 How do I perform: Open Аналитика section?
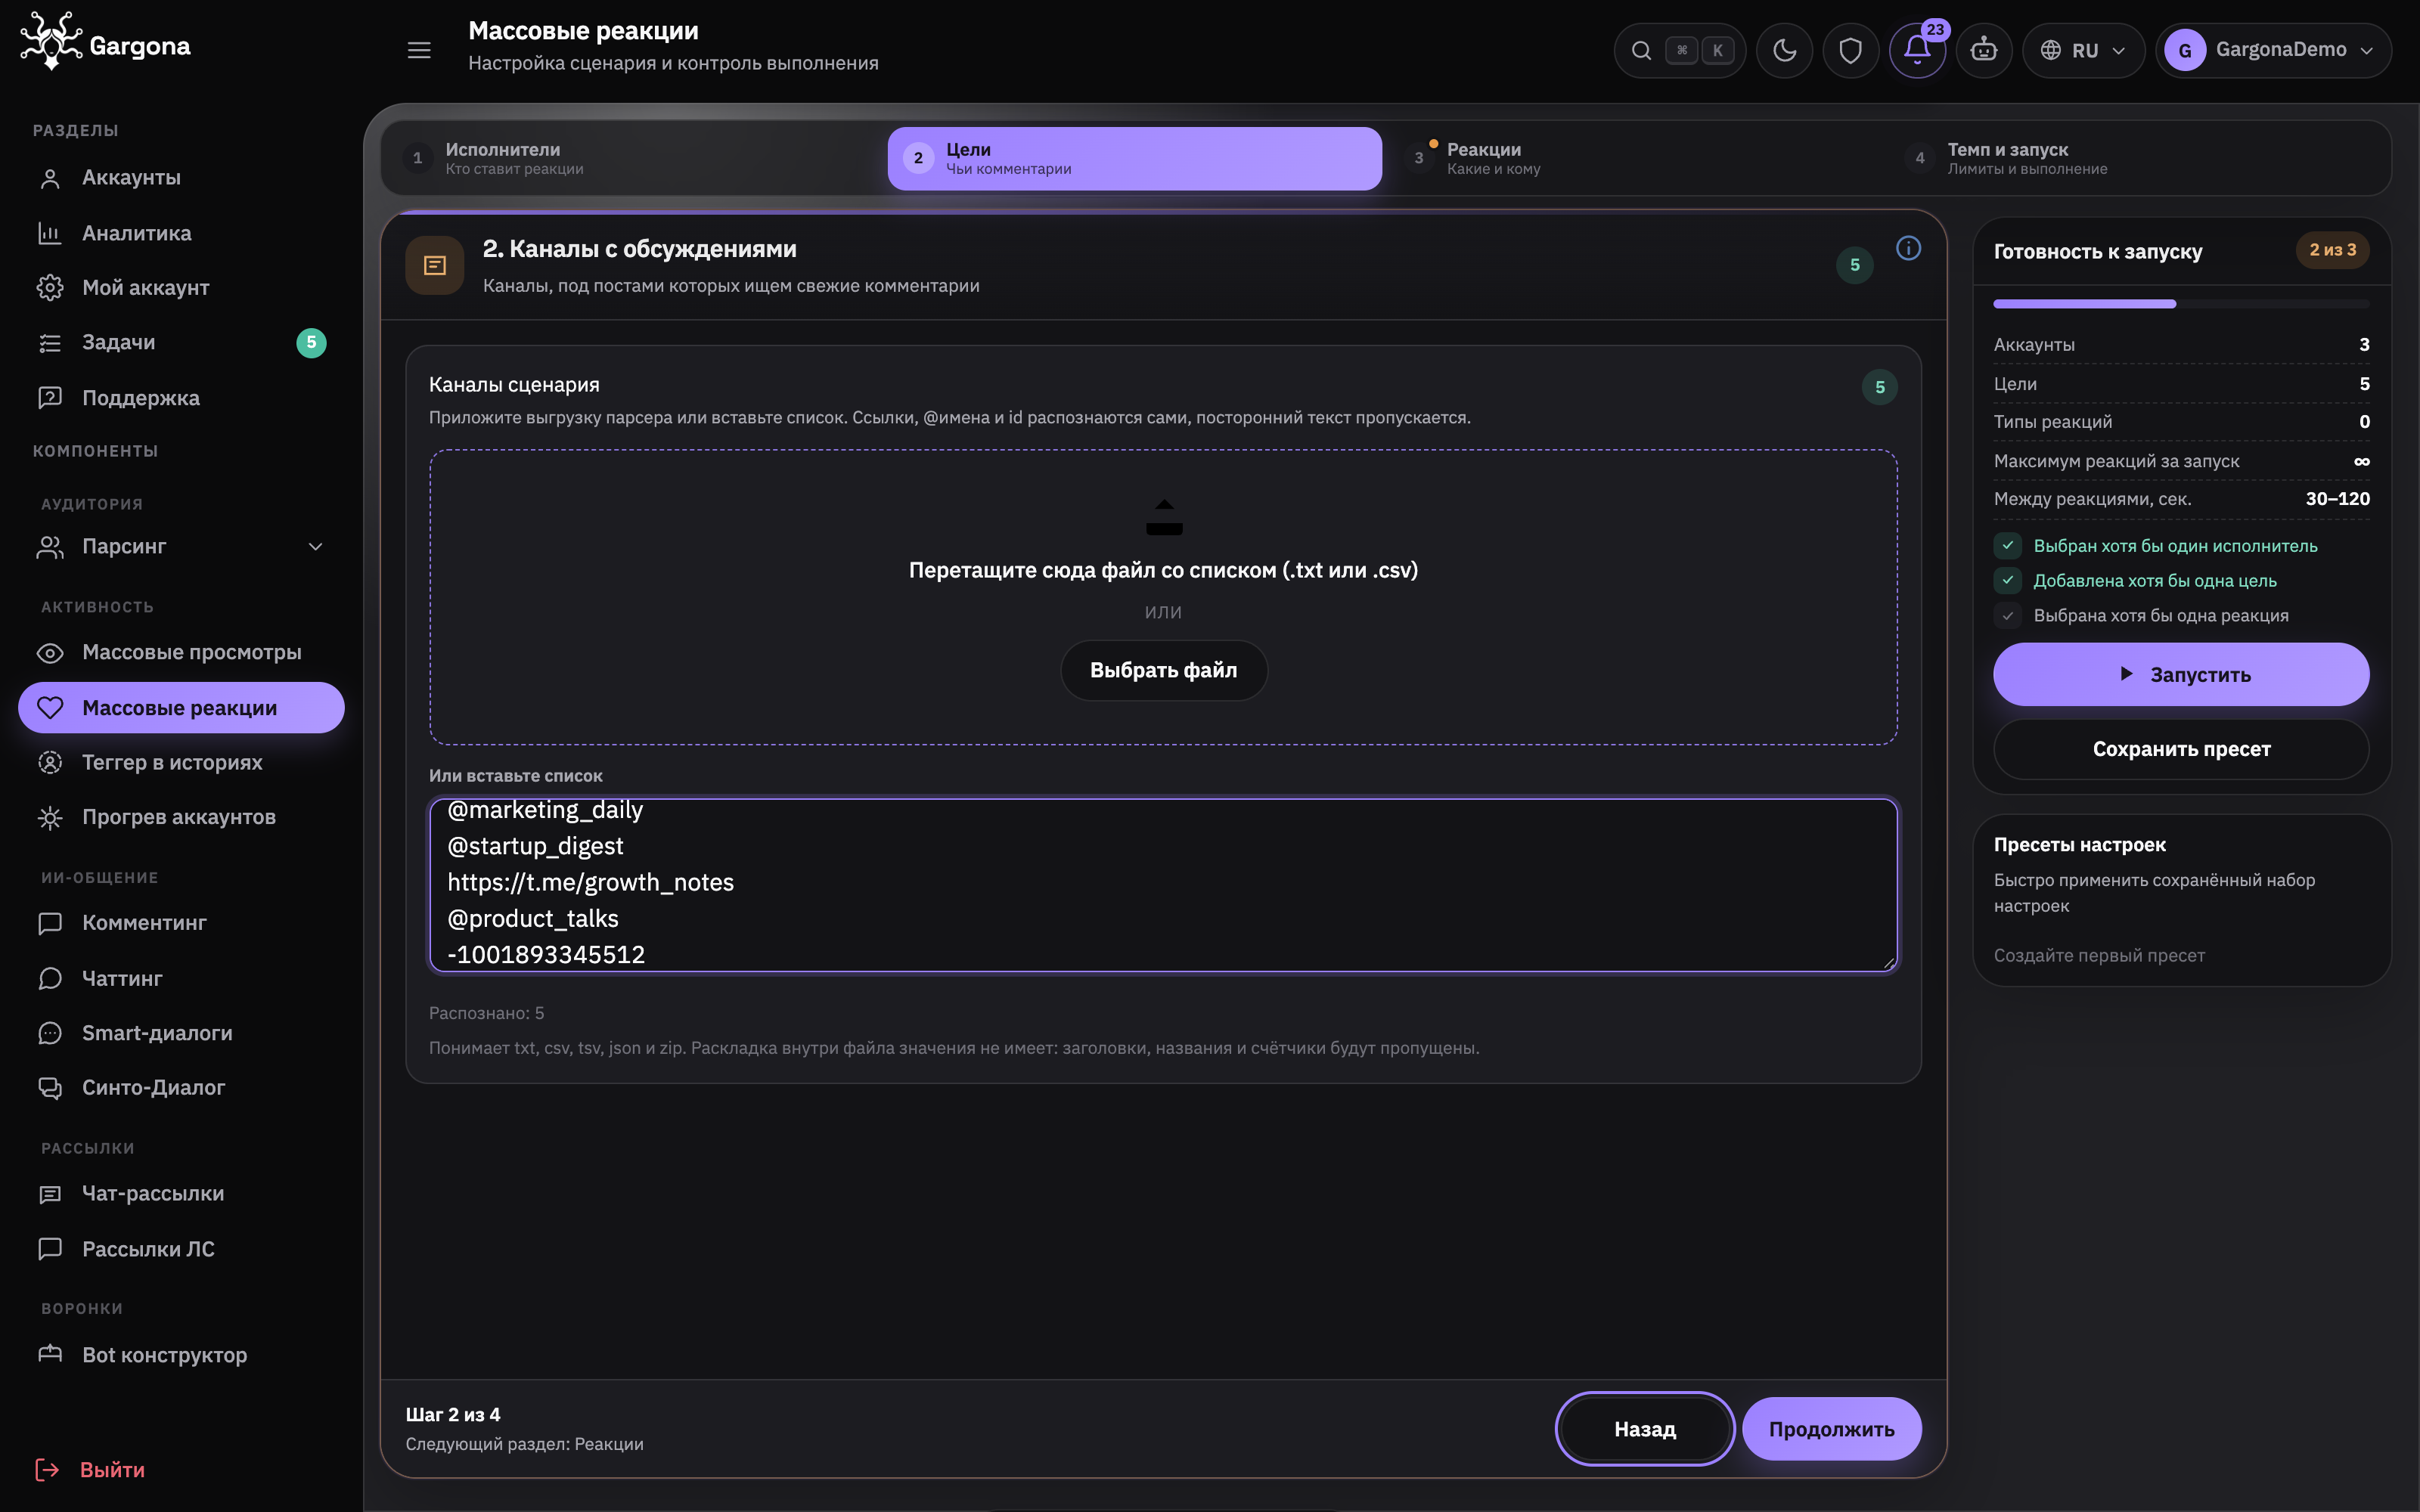181,233
